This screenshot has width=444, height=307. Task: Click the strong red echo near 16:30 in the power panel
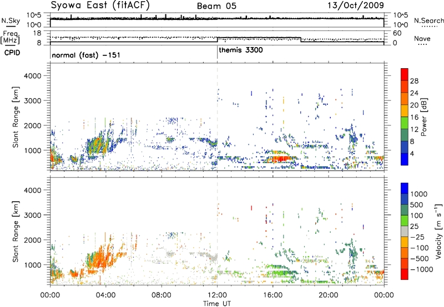coord(282,159)
